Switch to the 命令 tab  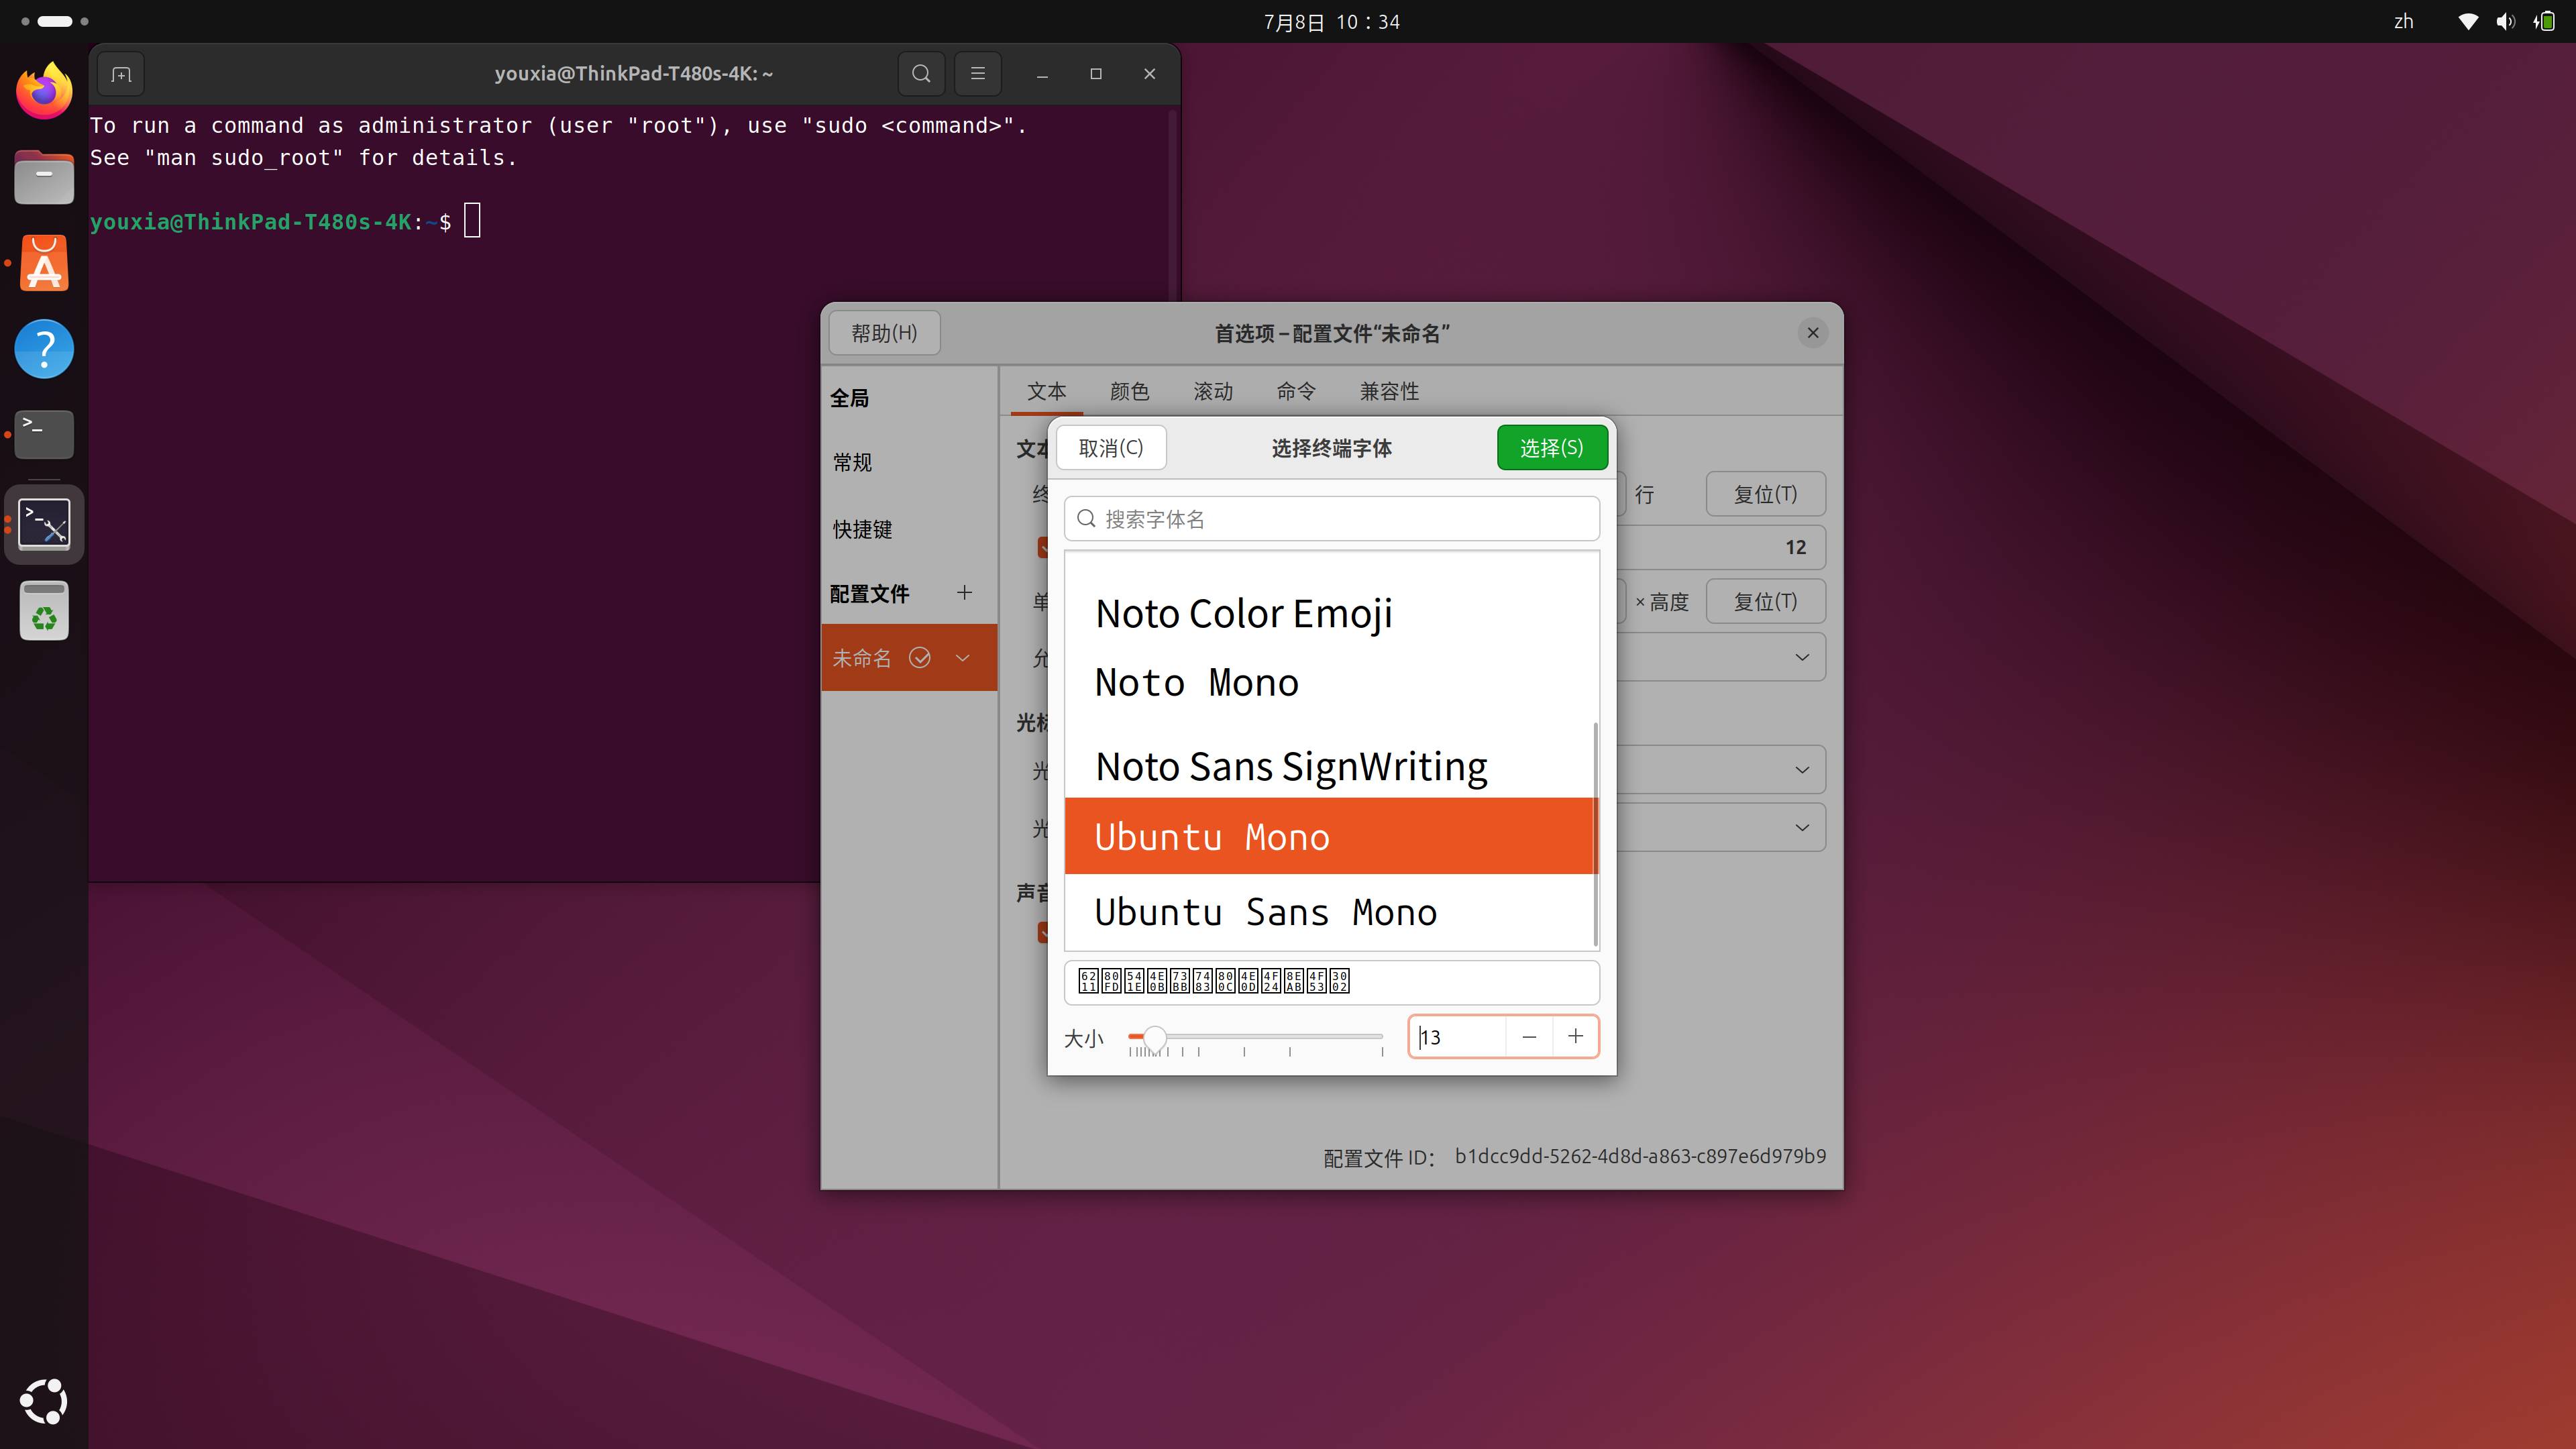tap(1296, 391)
